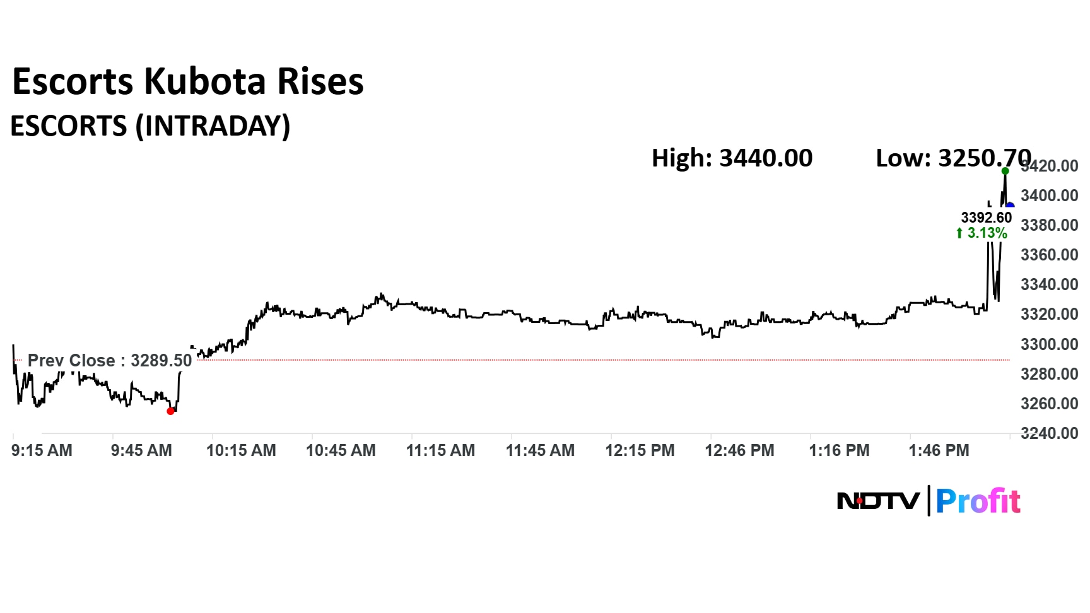Click the Escorts Kubota Rises headline
Screen dimensions: 1090x613
point(188,82)
